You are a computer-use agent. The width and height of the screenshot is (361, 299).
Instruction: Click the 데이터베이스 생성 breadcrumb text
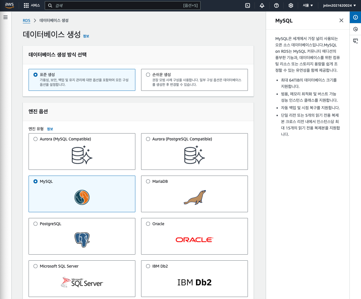(54, 20)
